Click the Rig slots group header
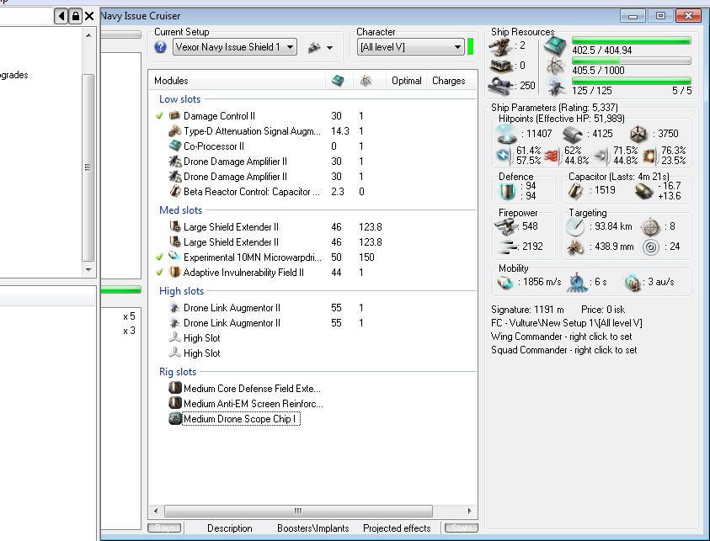 178,372
